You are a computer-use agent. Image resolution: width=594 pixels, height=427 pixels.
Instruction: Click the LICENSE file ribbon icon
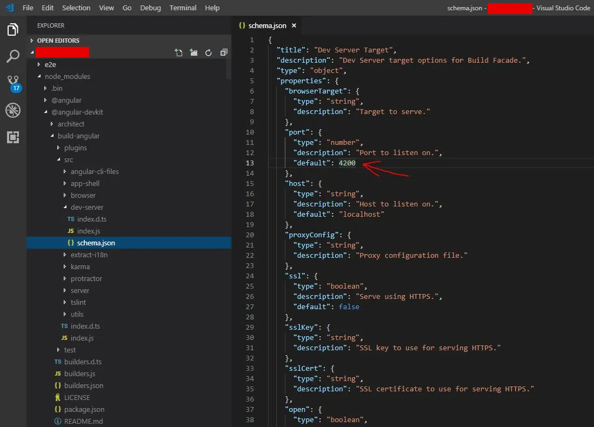(x=58, y=397)
